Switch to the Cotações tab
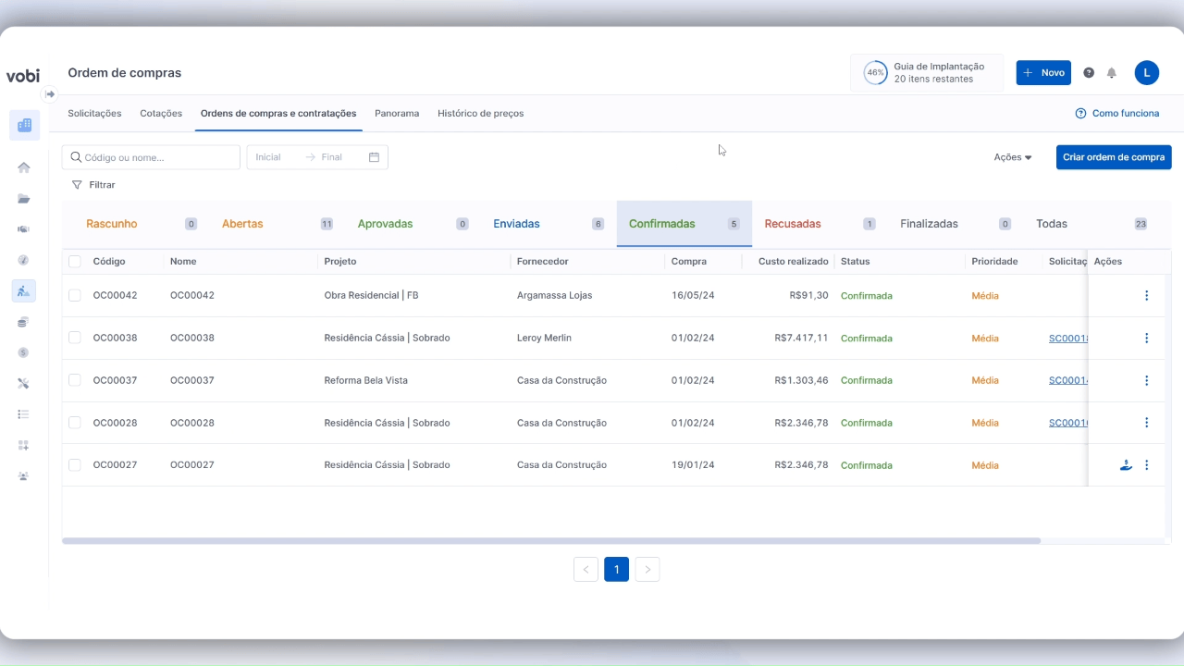The height and width of the screenshot is (666, 1184). (x=161, y=113)
